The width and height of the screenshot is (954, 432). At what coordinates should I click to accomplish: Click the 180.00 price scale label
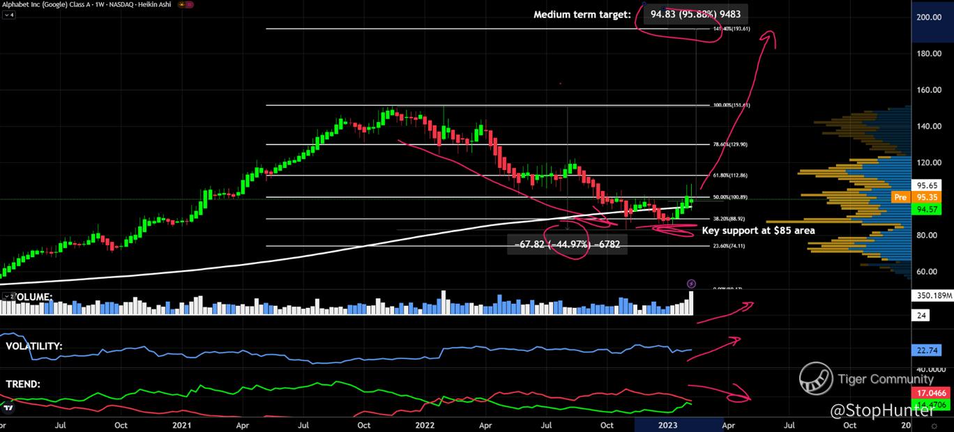(930, 54)
